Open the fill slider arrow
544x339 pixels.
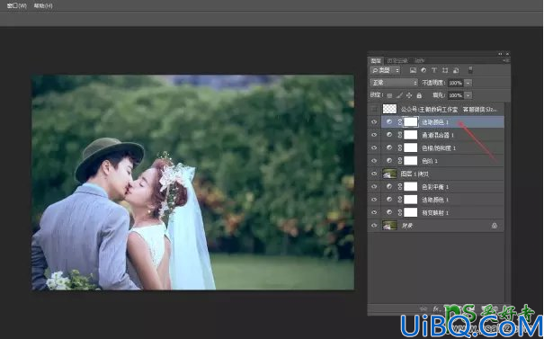click(468, 95)
